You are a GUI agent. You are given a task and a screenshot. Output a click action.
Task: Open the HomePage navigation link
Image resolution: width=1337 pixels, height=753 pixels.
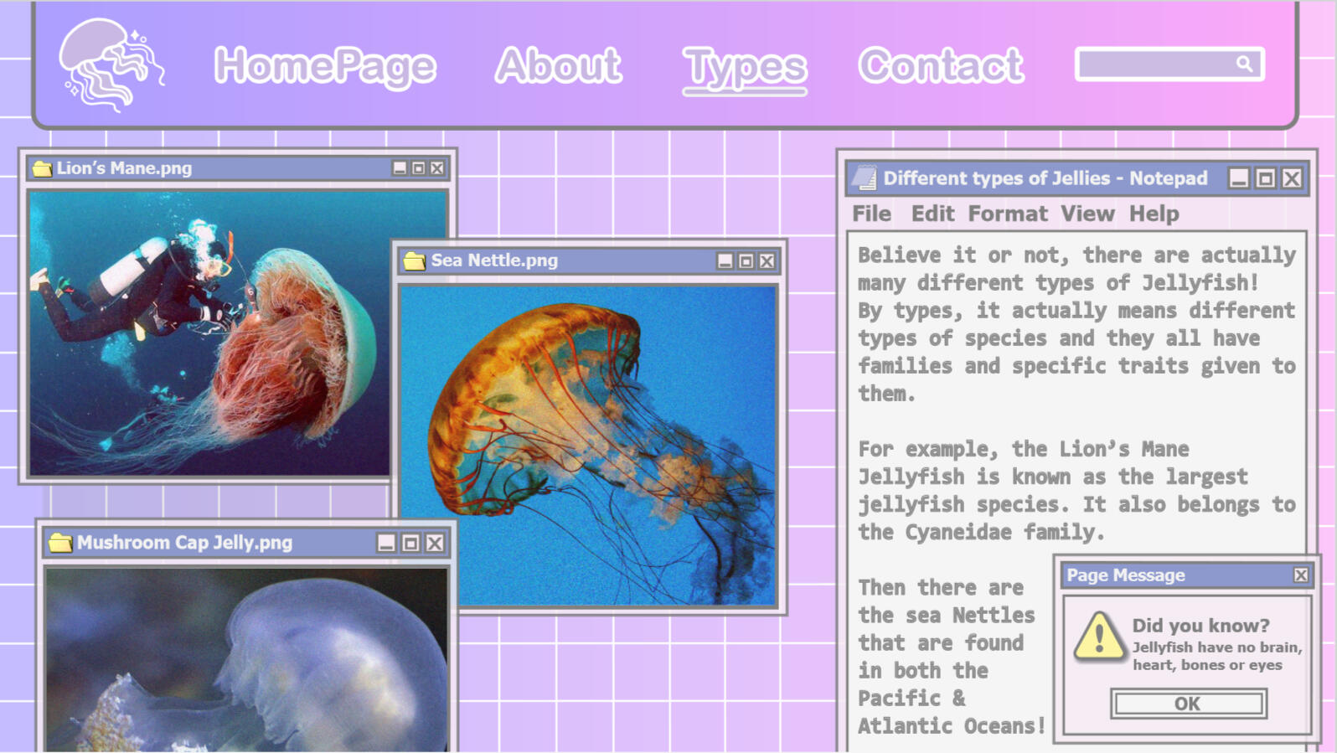(x=324, y=65)
